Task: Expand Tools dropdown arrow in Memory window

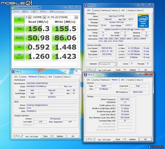Action: pyautogui.click(x=124, y=139)
